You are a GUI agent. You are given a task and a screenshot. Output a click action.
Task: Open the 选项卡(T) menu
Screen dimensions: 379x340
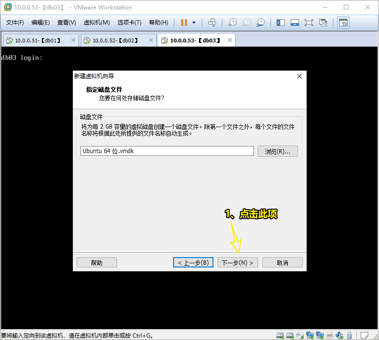(x=129, y=23)
